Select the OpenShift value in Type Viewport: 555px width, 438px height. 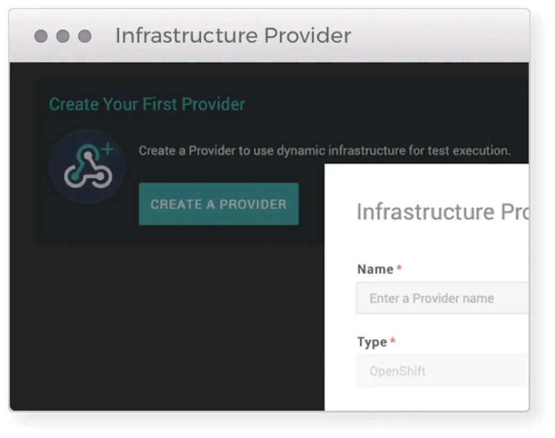pyautogui.click(x=398, y=371)
